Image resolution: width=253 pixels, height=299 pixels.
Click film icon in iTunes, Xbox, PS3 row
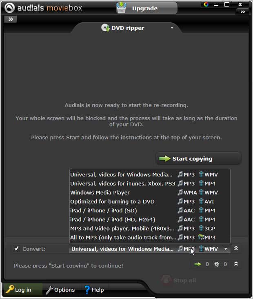click(201, 183)
